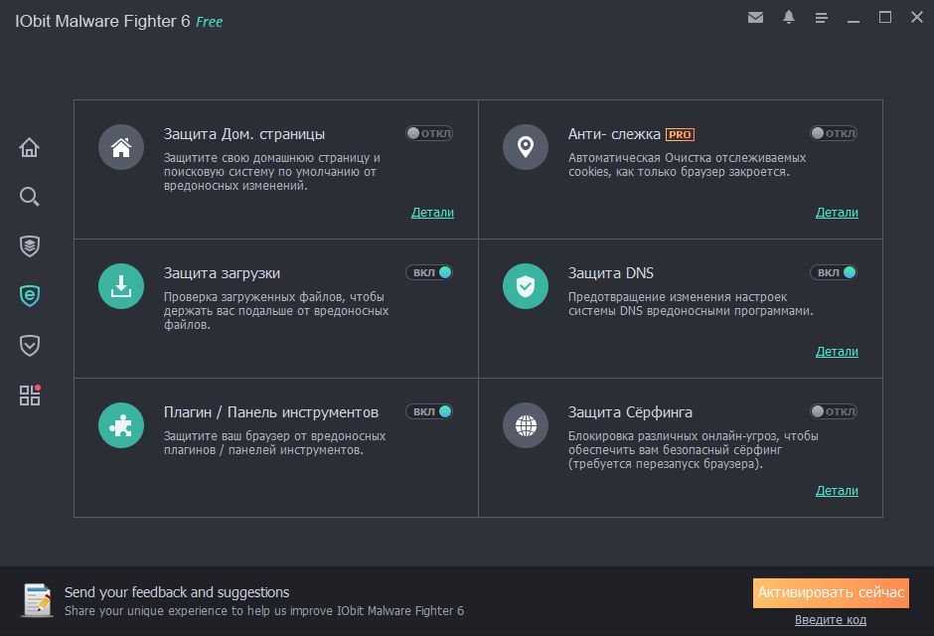This screenshot has width=934, height=636.
Task: Open the layered shield protection sidebar icon
Action: pyautogui.click(x=29, y=245)
